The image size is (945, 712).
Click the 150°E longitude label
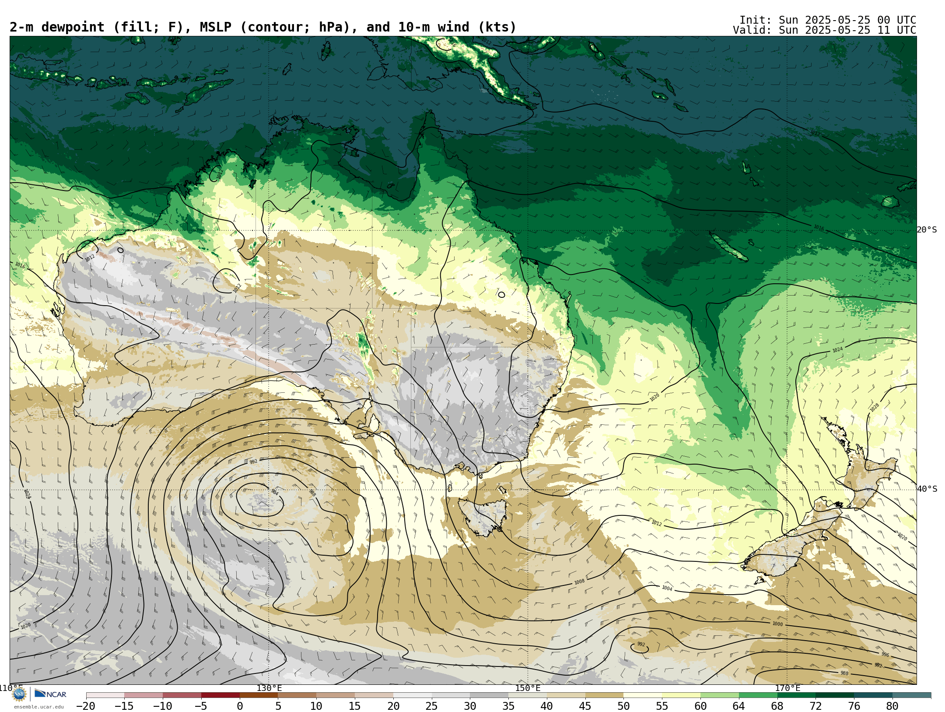coord(528,688)
